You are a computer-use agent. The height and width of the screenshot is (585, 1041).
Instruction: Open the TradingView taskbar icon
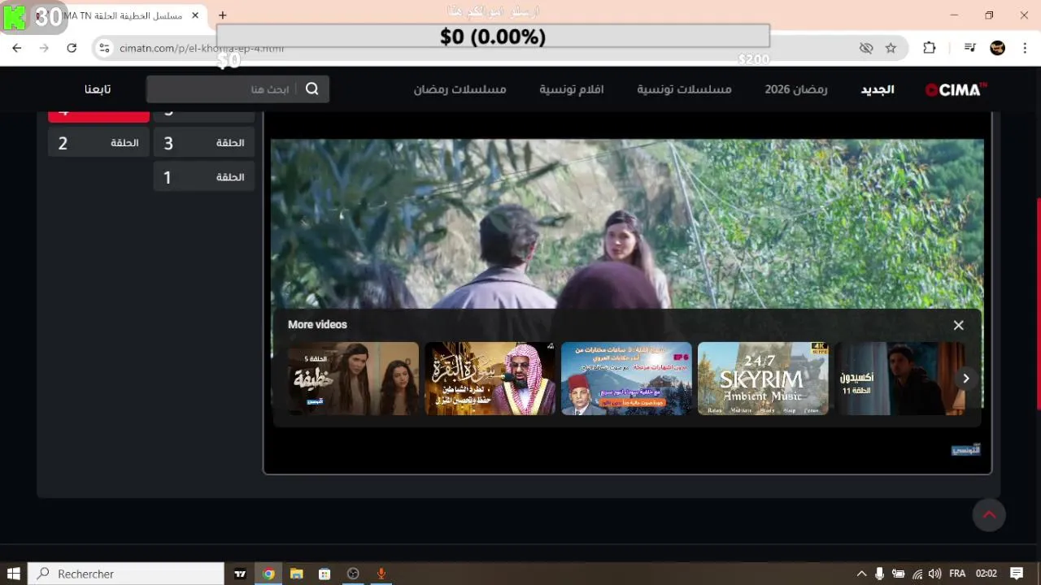pyautogui.click(x=240, y=574)
